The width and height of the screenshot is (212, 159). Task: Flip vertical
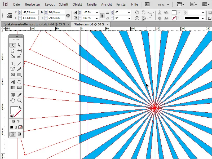pos(143,18)
